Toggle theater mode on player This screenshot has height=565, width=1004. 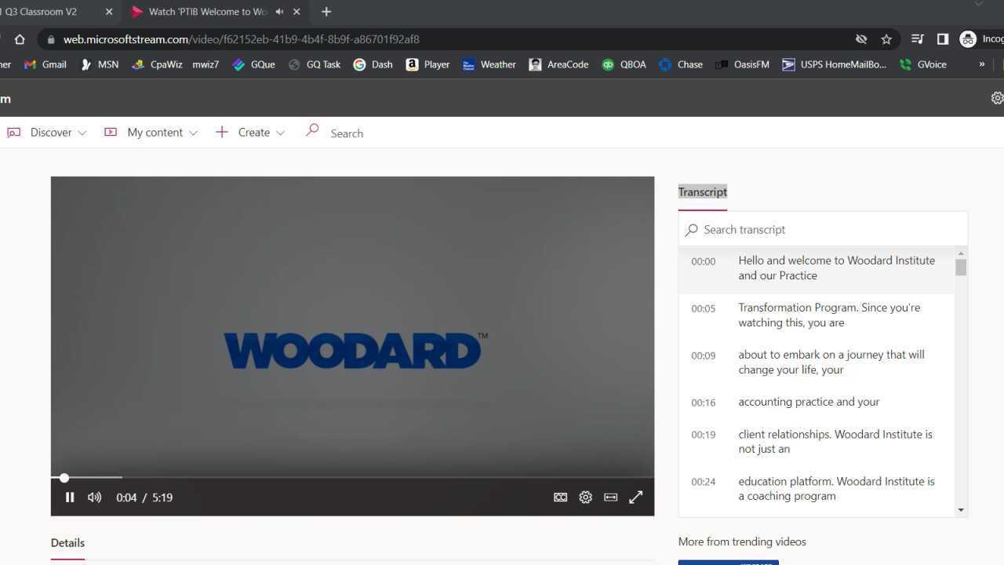tap(610, 497)
